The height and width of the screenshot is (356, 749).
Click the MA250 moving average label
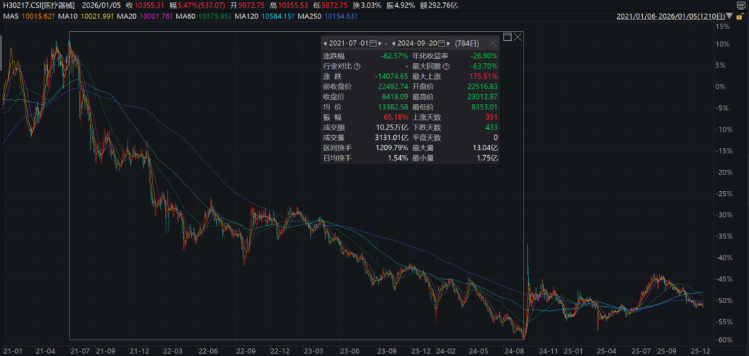click(309, 15)
